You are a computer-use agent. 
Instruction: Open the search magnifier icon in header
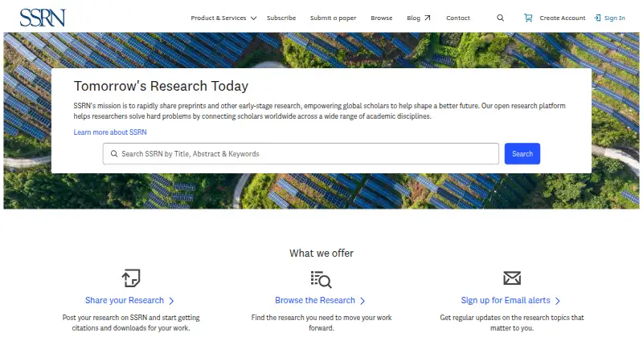(500, 18)
